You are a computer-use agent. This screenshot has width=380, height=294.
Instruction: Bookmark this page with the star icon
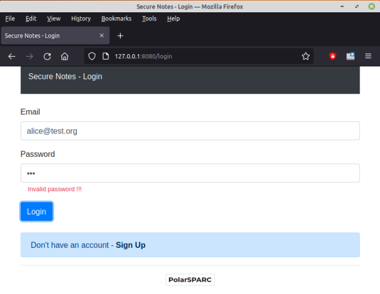pyautogui.click(x=306, y=56)
